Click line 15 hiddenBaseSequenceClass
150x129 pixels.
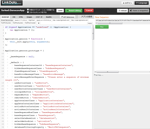(x=40, y=68)
